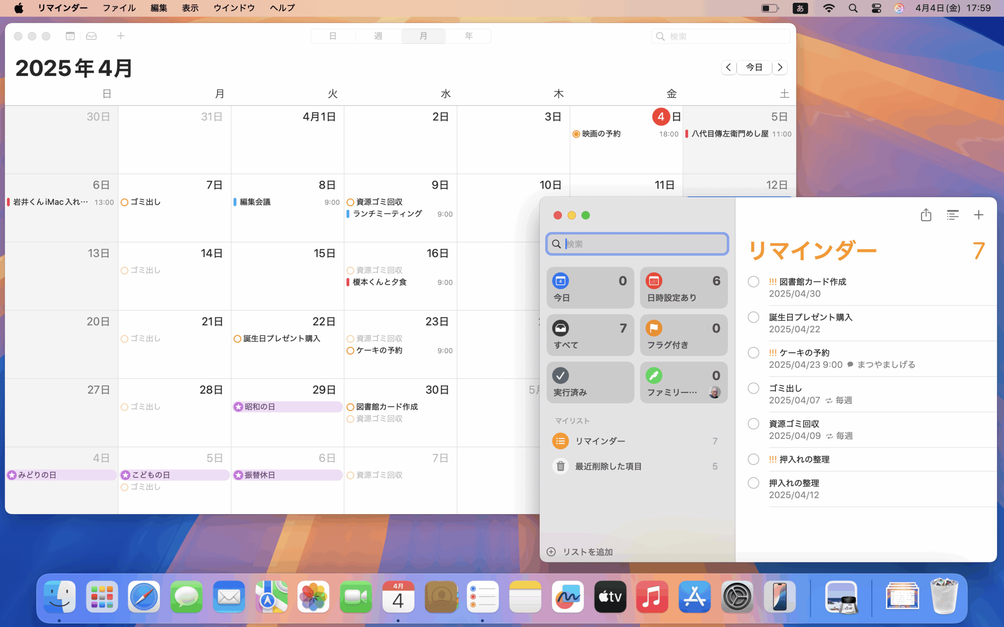The width and height of the screenshot is (1004, 627).
Task: Open Trash from the Dock
Action: click(944, 596)
